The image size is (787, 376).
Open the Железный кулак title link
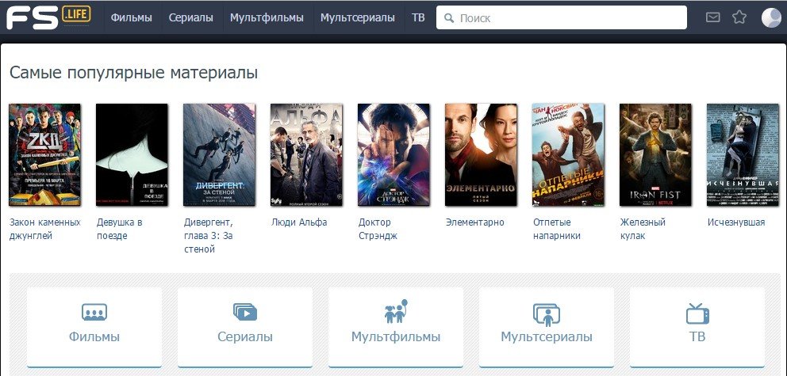coord(643,229)
